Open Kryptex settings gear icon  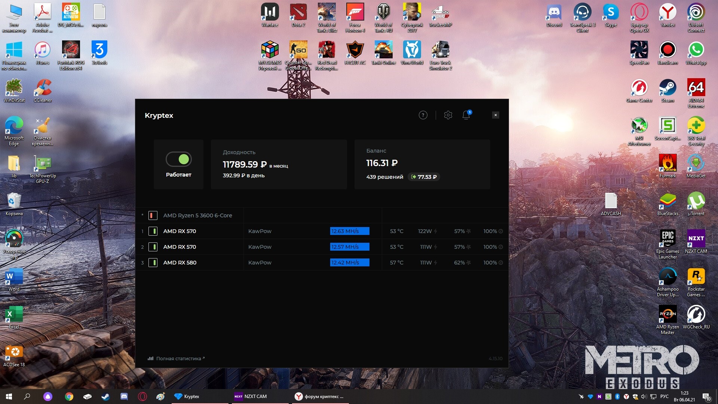click(448, 115)
